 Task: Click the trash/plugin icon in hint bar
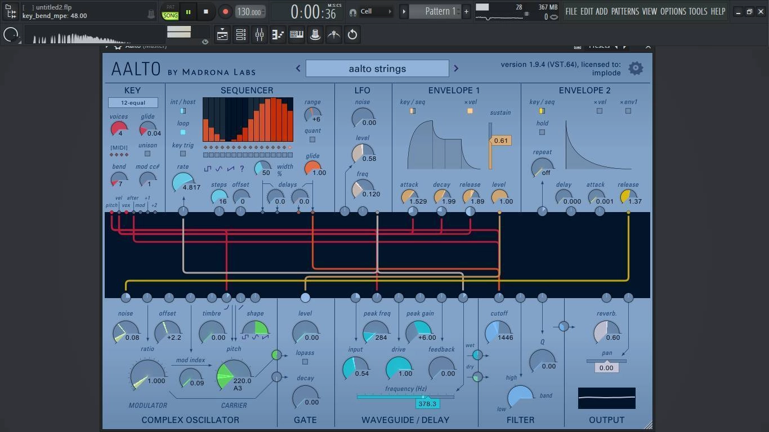[151, 13]
